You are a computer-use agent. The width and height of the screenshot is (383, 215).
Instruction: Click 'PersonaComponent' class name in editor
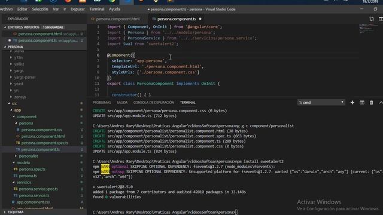pyautogui.click(x=155, y=84)
